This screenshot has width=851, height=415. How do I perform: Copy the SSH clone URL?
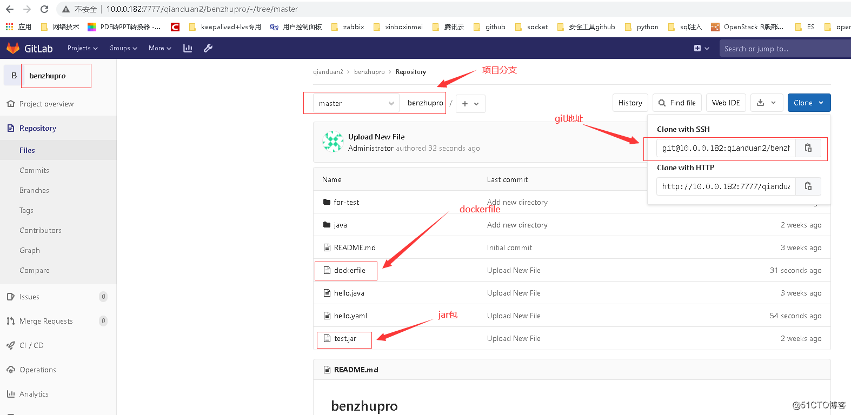808,148
